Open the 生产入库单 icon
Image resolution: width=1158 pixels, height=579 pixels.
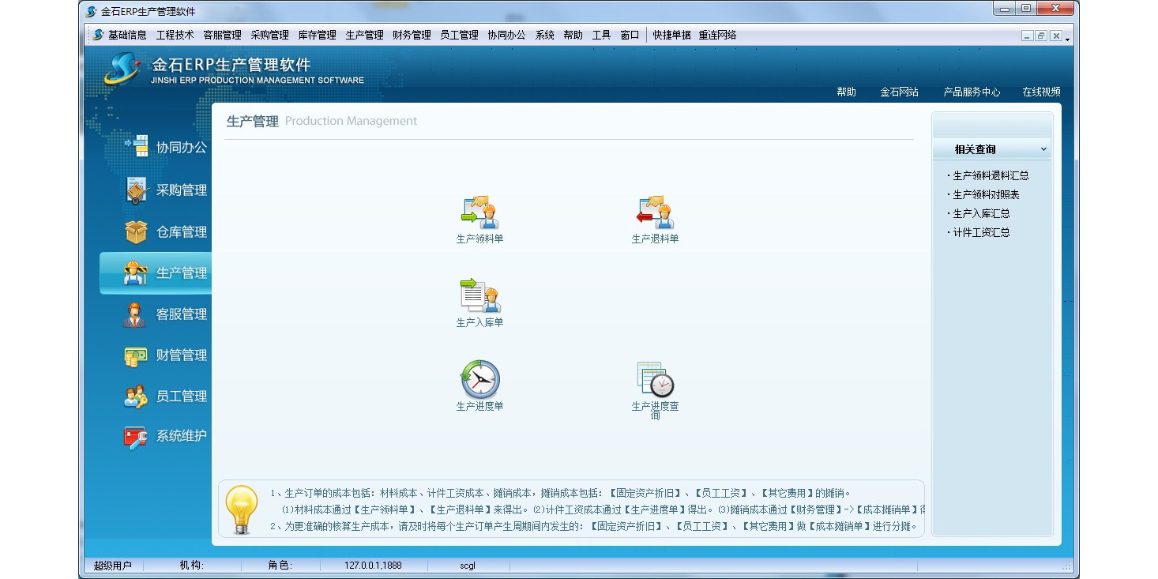pyautogui.click(x=479, y=297)
